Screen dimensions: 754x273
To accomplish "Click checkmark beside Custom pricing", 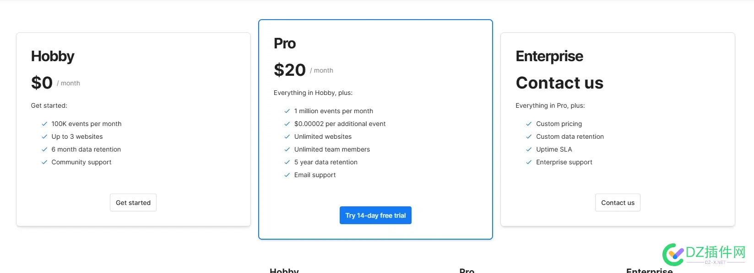I will [529, 124].
